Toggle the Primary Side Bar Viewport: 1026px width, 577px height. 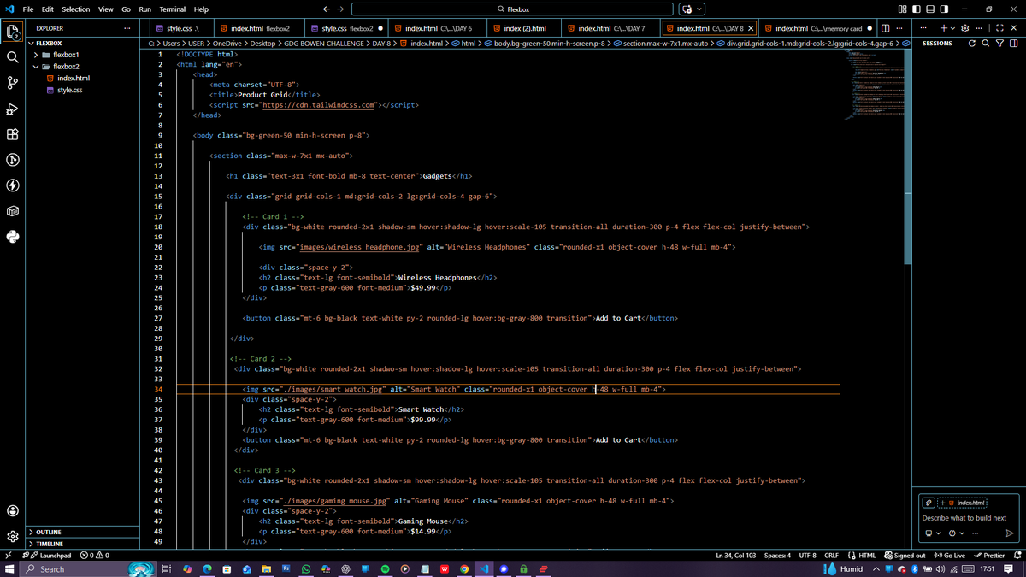(x=917, y=9)
